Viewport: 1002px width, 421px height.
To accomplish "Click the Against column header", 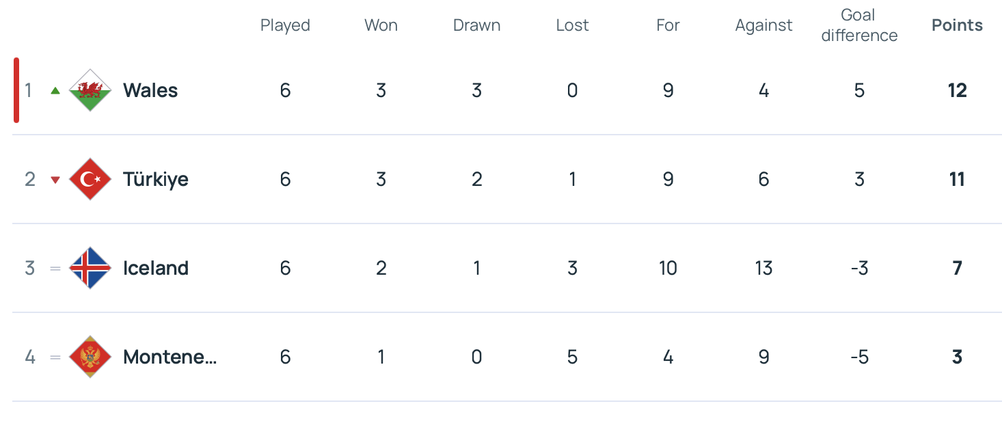I will coord(763,25).
